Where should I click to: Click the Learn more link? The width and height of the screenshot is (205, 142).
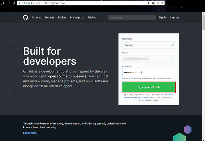(31, 133)
